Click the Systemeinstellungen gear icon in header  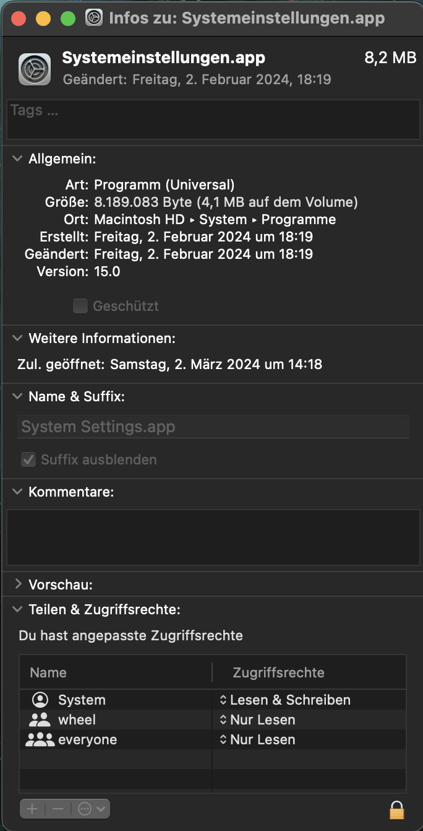tap(35, 69)
